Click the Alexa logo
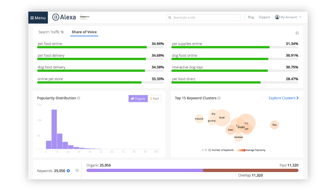336x191 pixels. click(64, 17)
